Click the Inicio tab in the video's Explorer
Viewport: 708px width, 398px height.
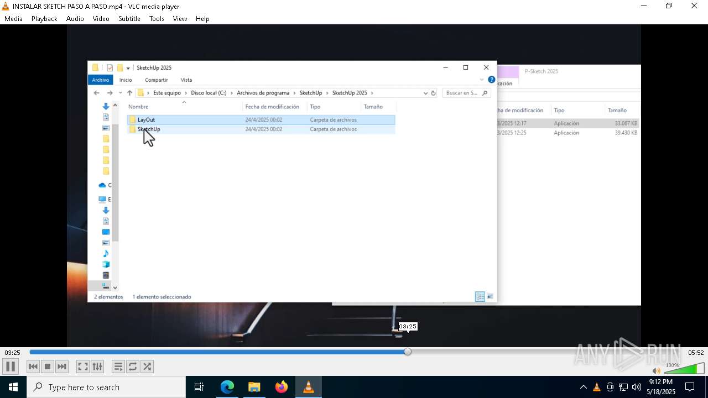(x=126, y=80)
